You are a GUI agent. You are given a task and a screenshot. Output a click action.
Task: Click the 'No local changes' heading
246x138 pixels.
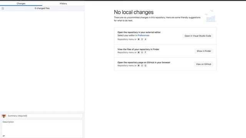(x=134, y=12)
